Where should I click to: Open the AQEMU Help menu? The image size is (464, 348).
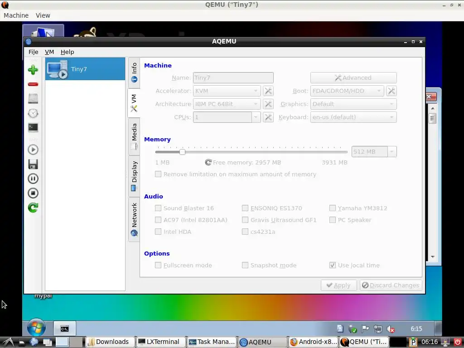coord(67,52)
